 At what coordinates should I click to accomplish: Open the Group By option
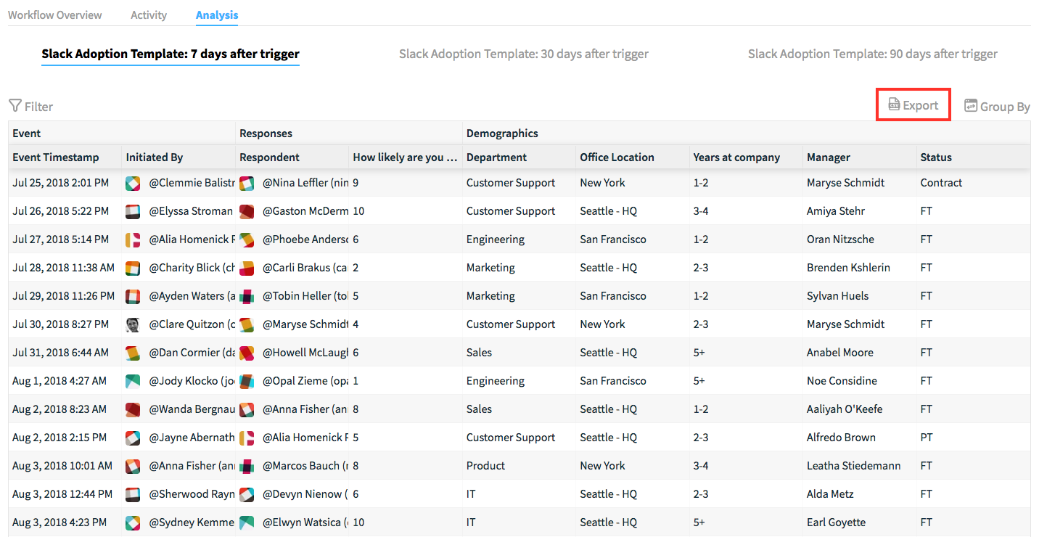tap(997, 106)
